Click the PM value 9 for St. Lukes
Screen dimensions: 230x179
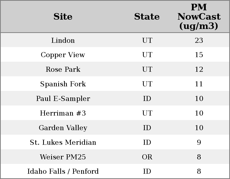pos(199,142)
